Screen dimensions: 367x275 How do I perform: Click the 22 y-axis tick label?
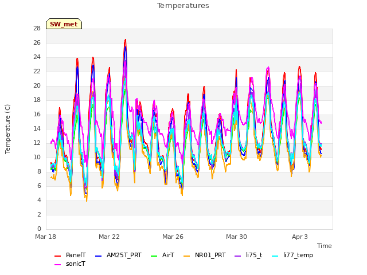point(37,71)
